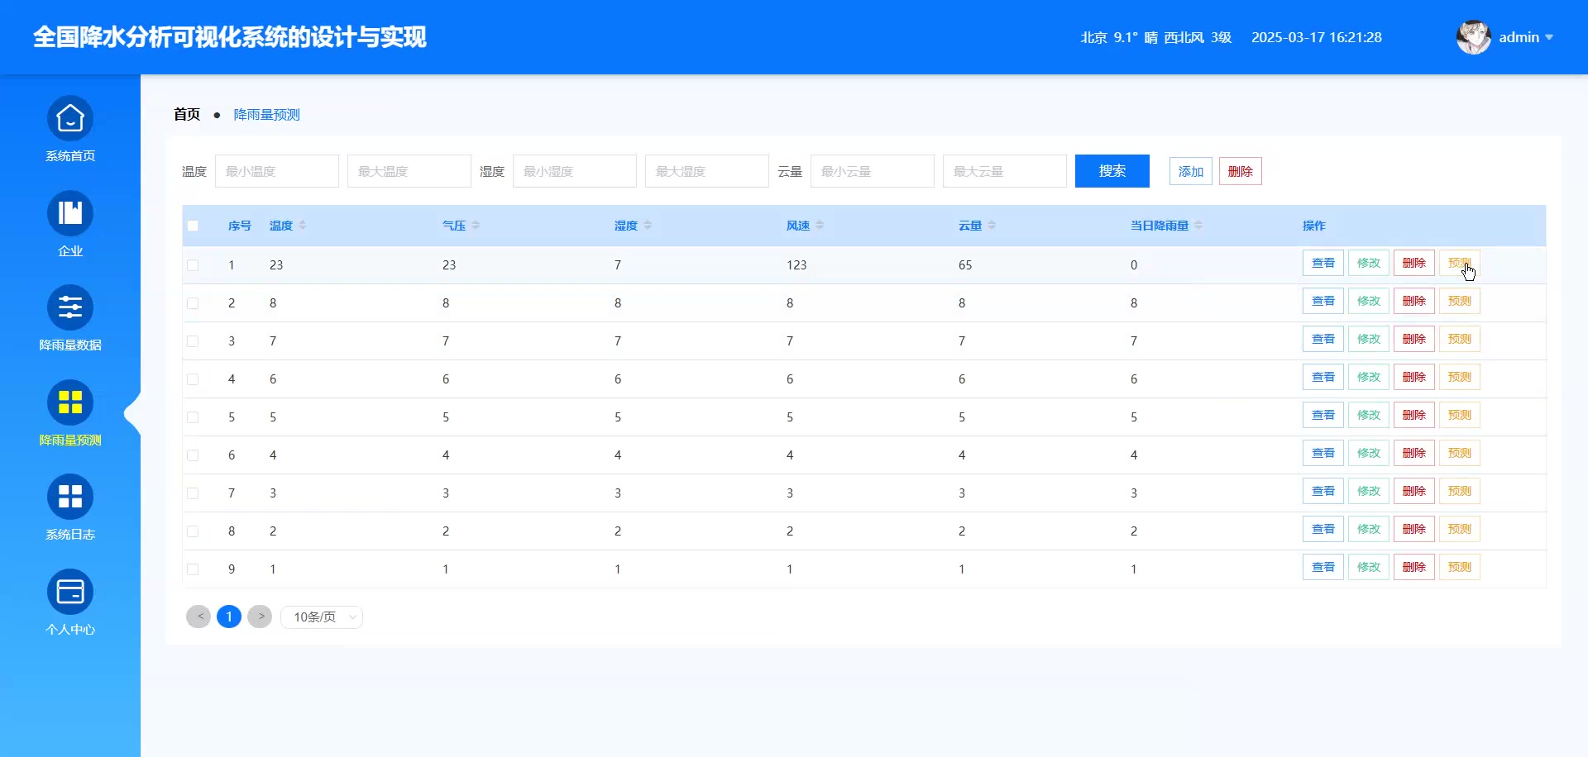The image size is (1588, 757).
Task: Expand the admin user dropdown arrow
Action: click(1549, 38)
